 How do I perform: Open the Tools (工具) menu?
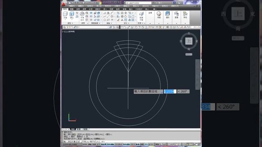(x=117, y=6)
